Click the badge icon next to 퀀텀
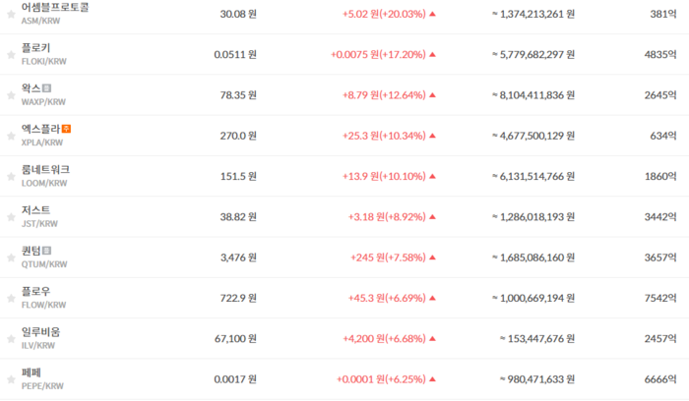Viewport: 689px width, 401px height. click(x=46, y=251)
